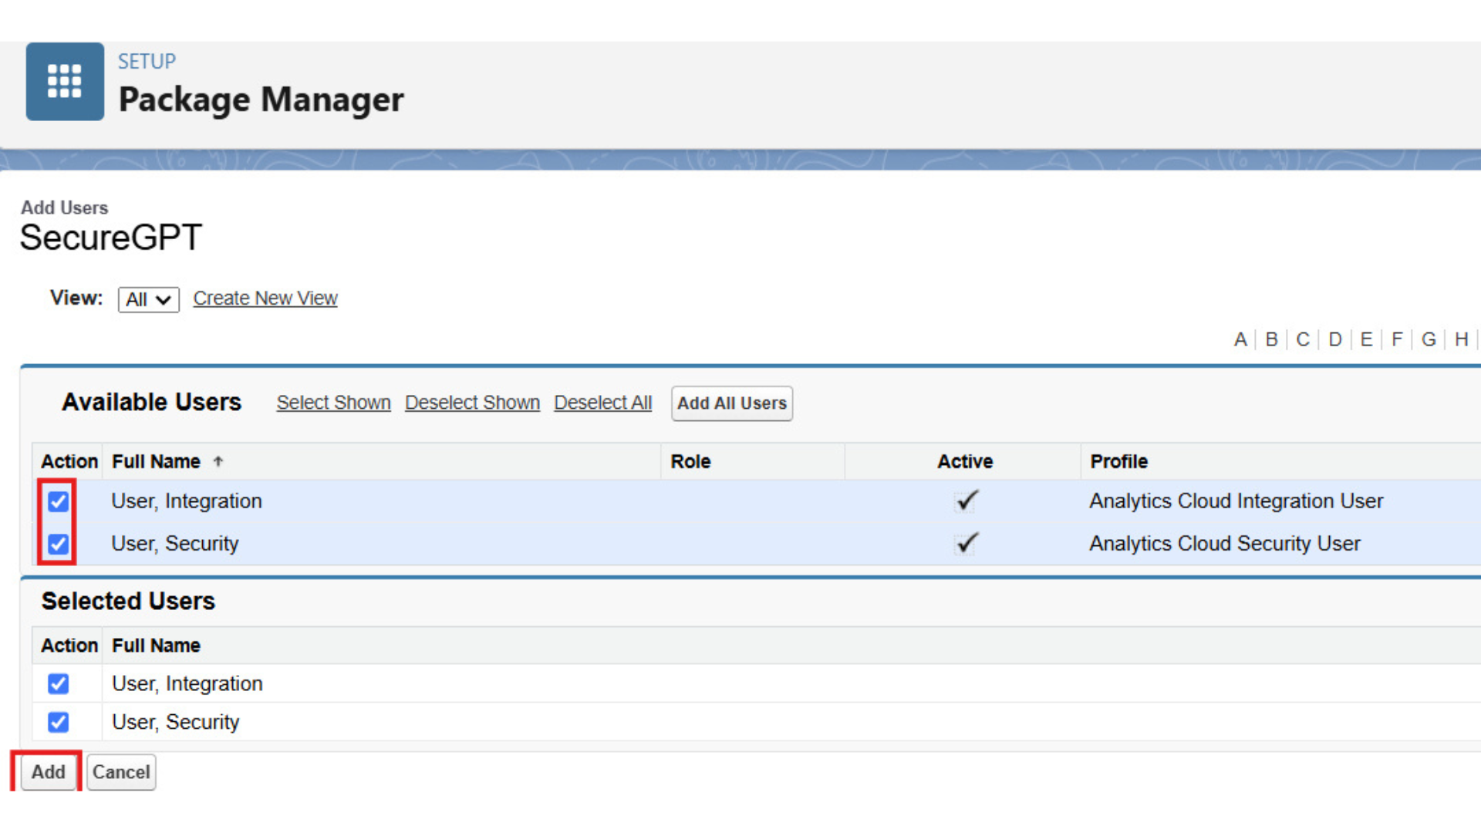Click the Create New View link

tap(265, 298)
